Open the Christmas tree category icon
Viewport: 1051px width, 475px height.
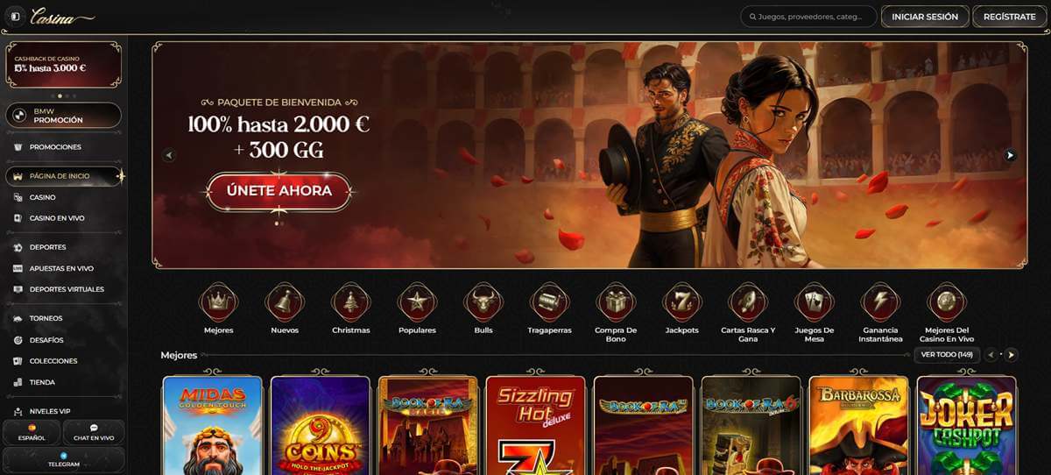(350, 301)
